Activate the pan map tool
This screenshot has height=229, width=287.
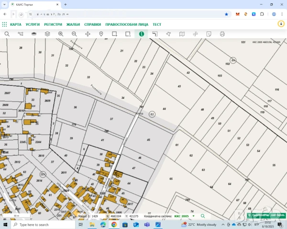(x=88, y=34)
